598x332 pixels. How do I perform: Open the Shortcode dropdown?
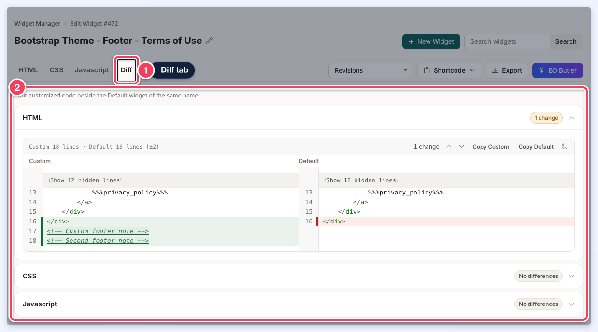[x=450, y=70]
